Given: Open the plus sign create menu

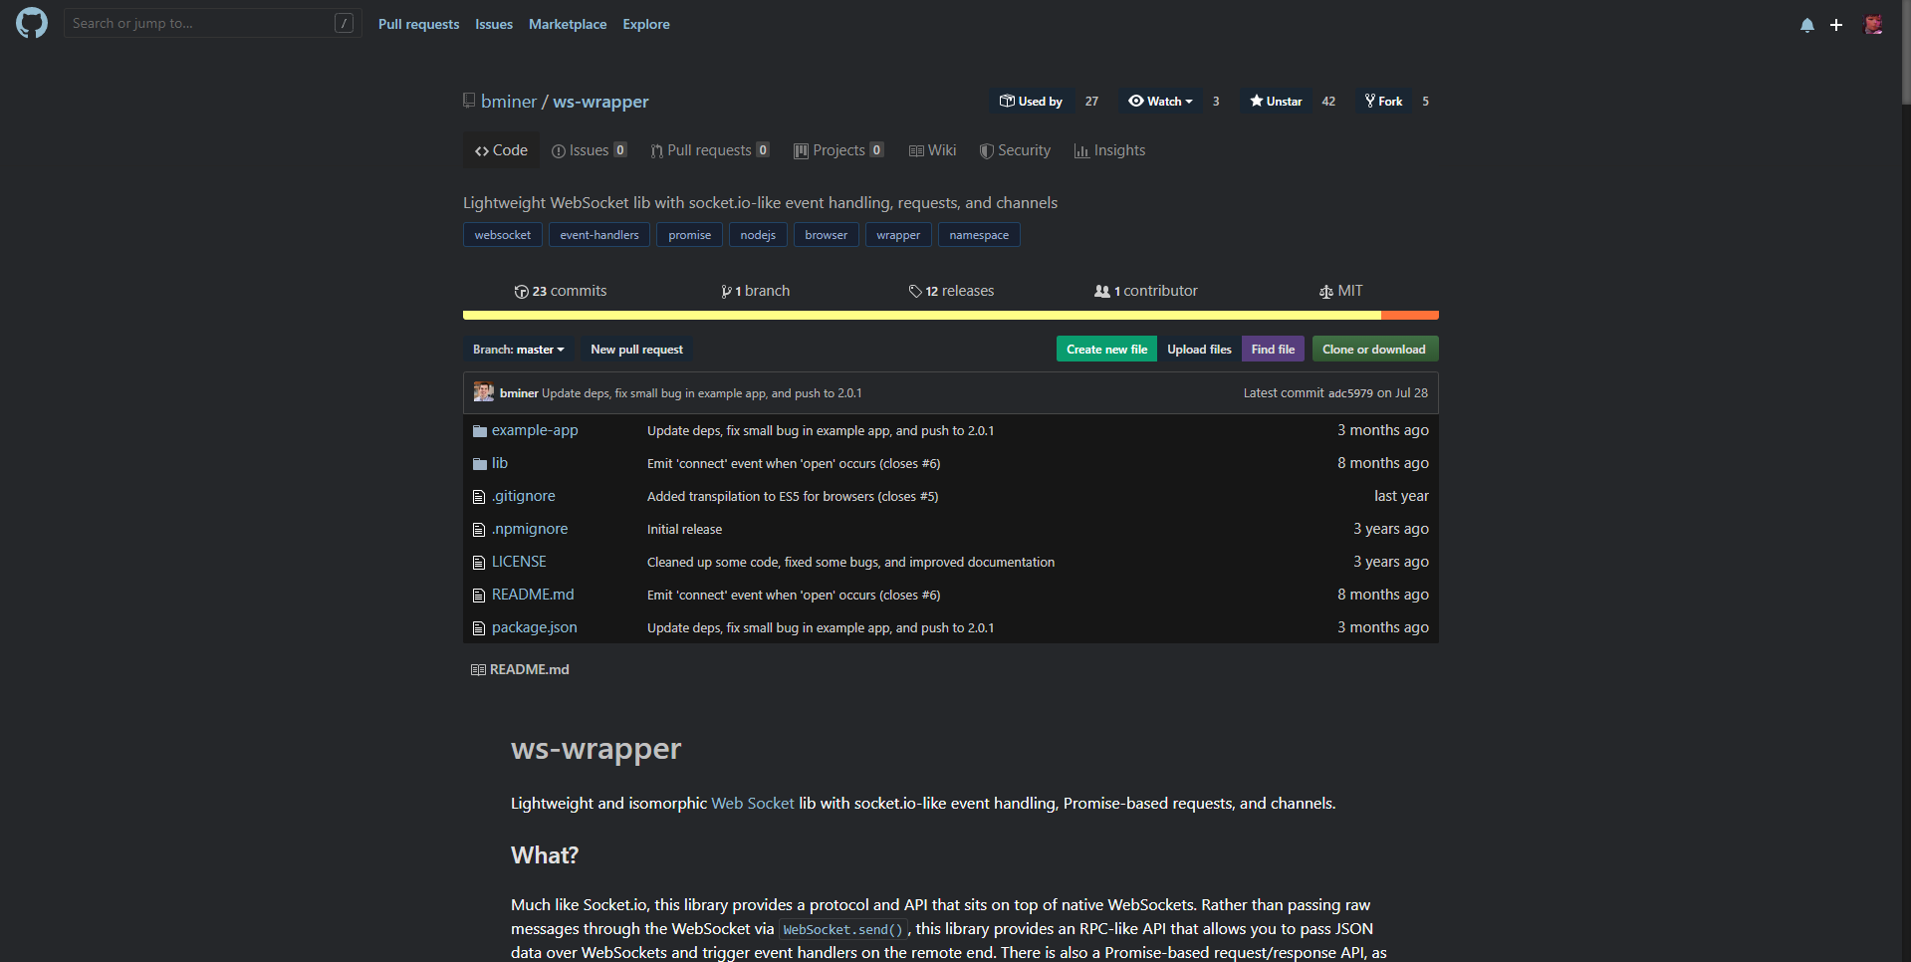Looking at the screenshot, I should [1837, 25].
